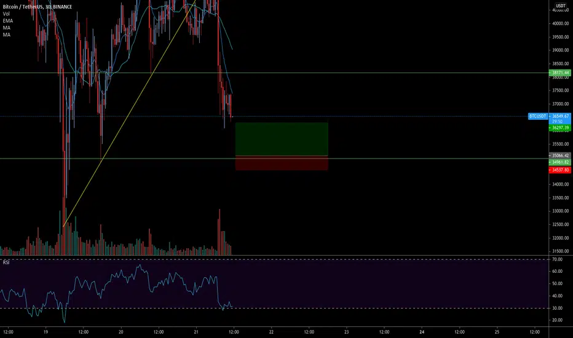Screen dimensions: 573x338
Task: Click the 35066.42 gray entry price tag
Action: pos(560,155)
